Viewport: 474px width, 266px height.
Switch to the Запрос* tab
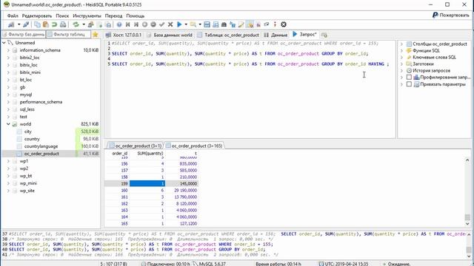pyautogui.click(x=304, y=35)
